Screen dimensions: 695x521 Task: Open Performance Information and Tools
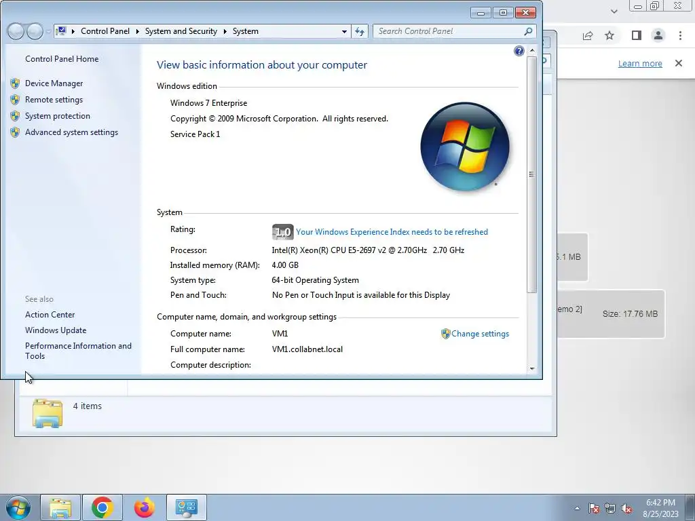pos(78,351)
